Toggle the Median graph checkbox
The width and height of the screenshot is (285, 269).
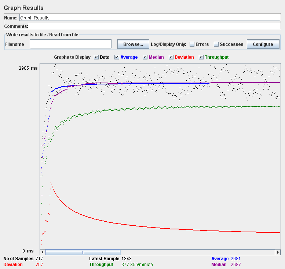click(x=145, y=57)
